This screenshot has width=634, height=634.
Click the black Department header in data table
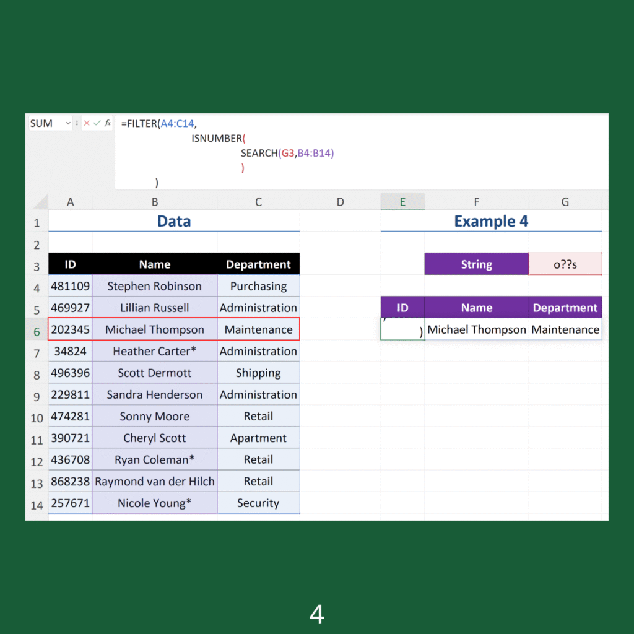[x=258, y=264]
